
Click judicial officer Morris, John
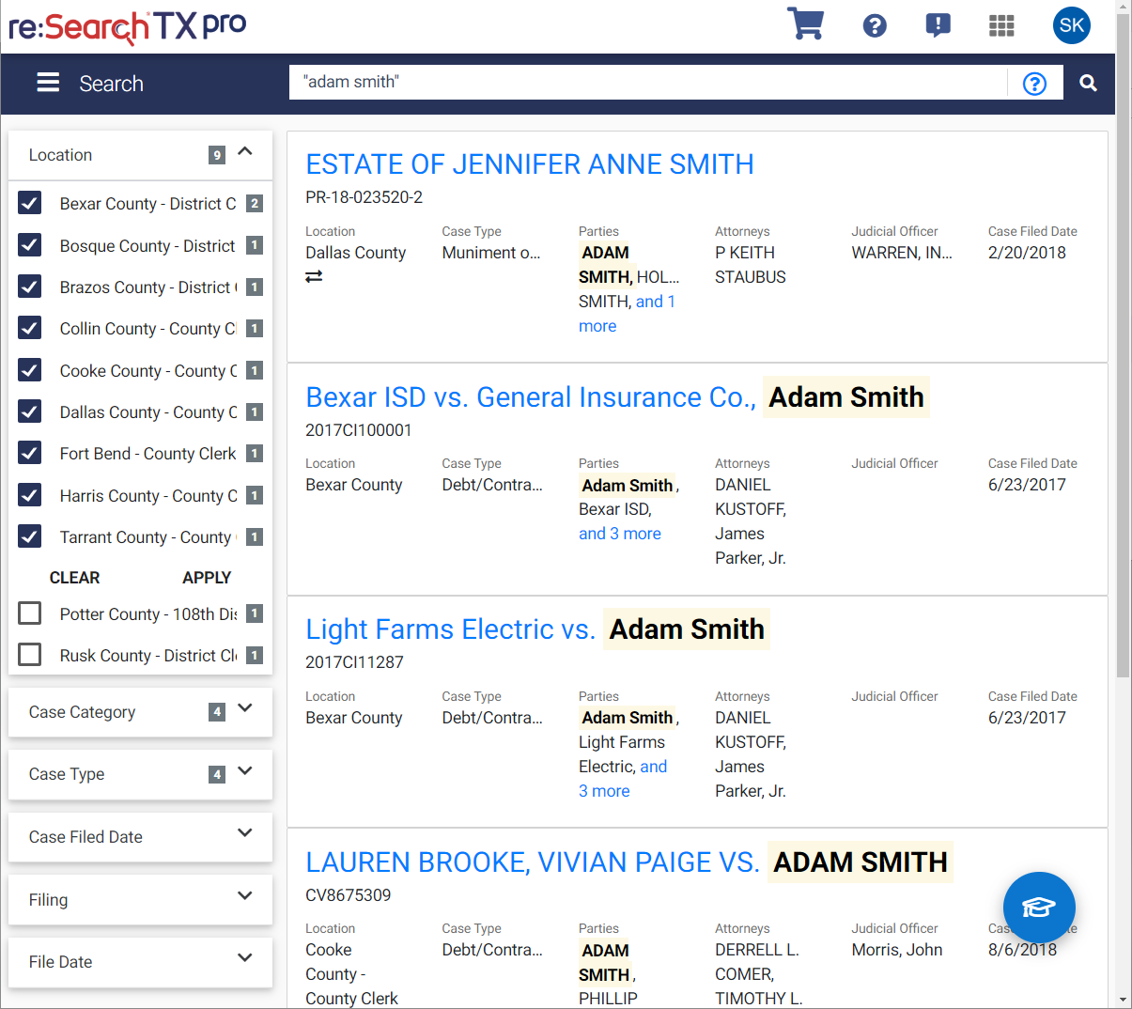click(x=897, y=950)
